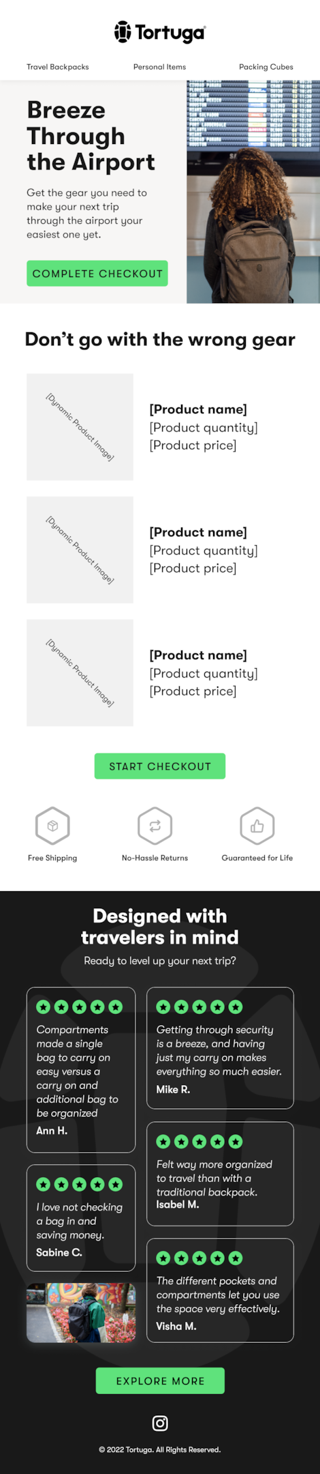This screenshot has width=320, height=1474.
Task: Click the first dynamic product image placeholder
Action: [80, 427]
